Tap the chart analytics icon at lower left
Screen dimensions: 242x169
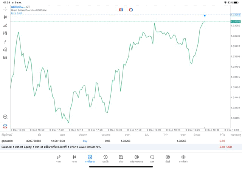click(x=5, y=117)
